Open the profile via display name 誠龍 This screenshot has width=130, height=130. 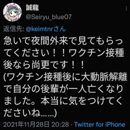click(32, 8)
